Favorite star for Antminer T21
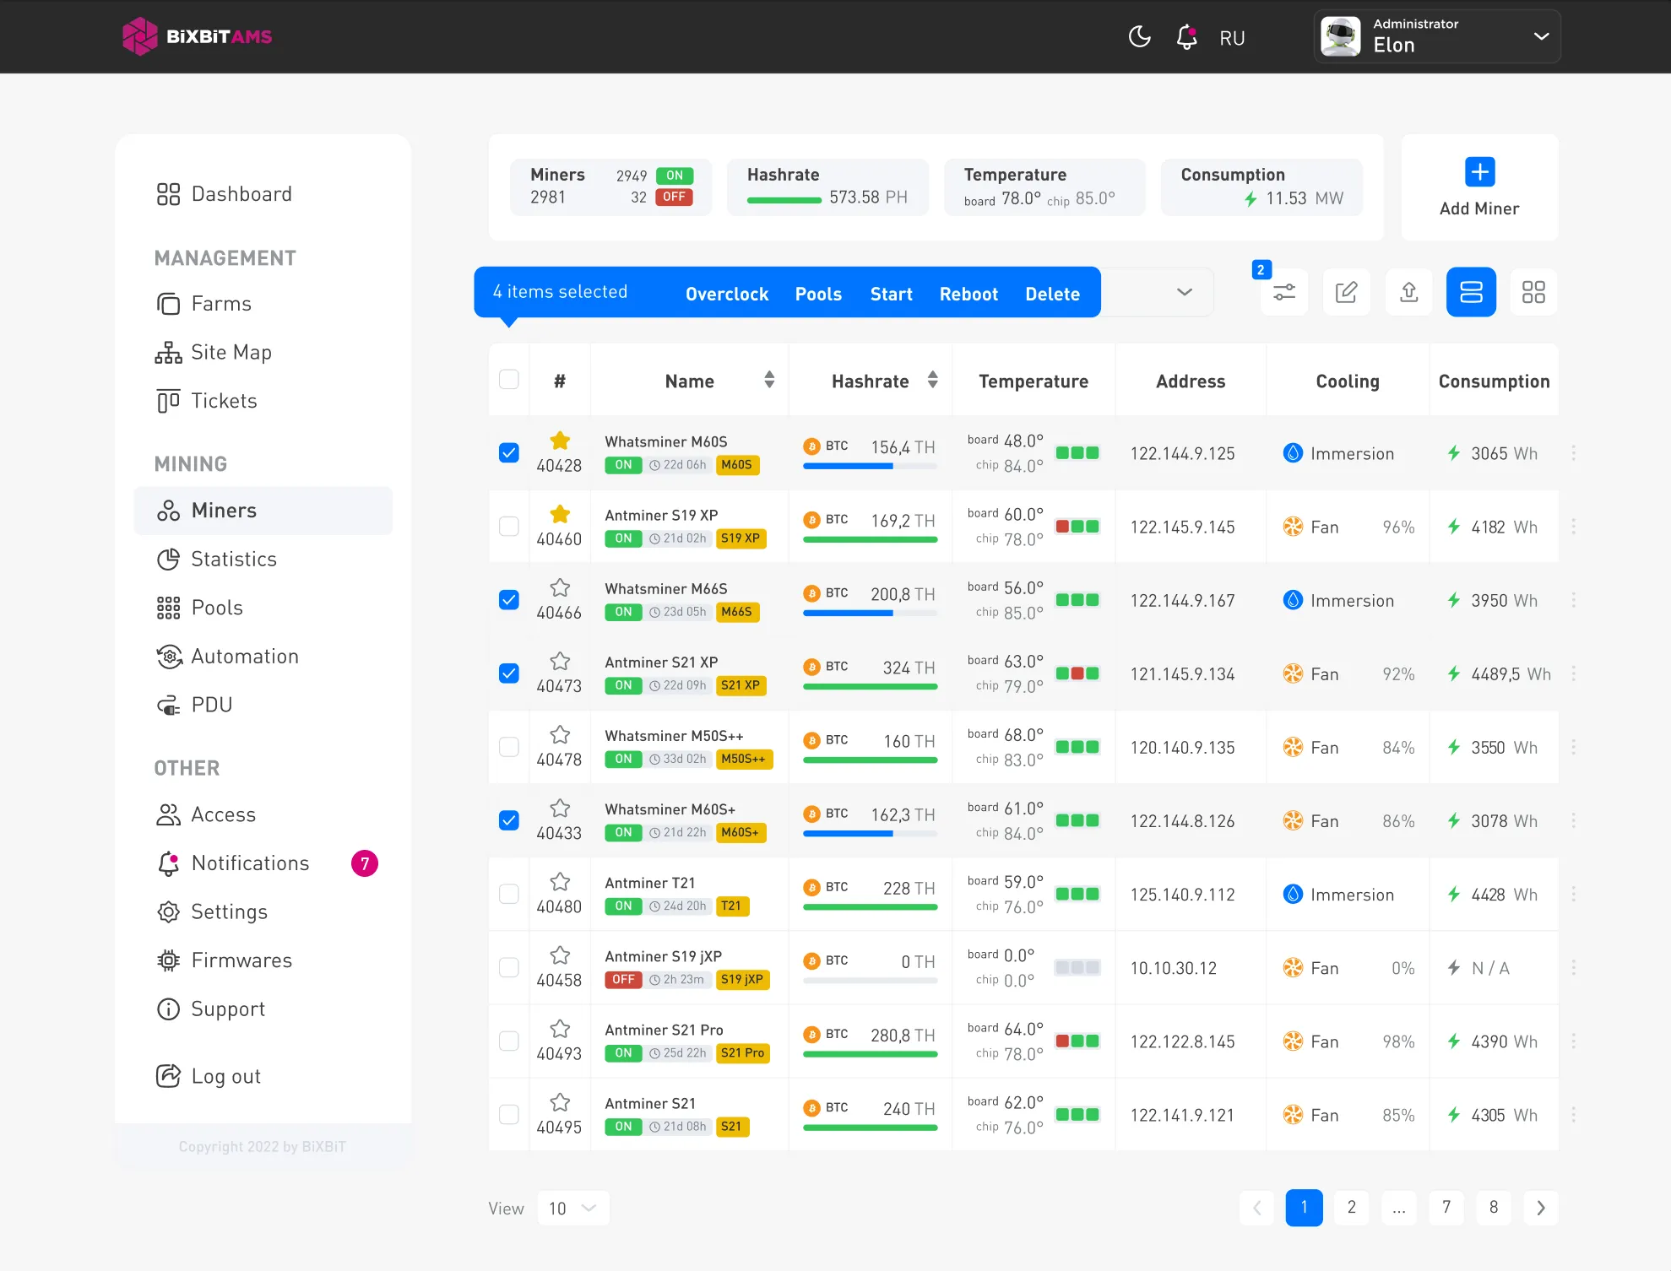The height and width of the screenshot is (1271, 1671). coord(560,882)
